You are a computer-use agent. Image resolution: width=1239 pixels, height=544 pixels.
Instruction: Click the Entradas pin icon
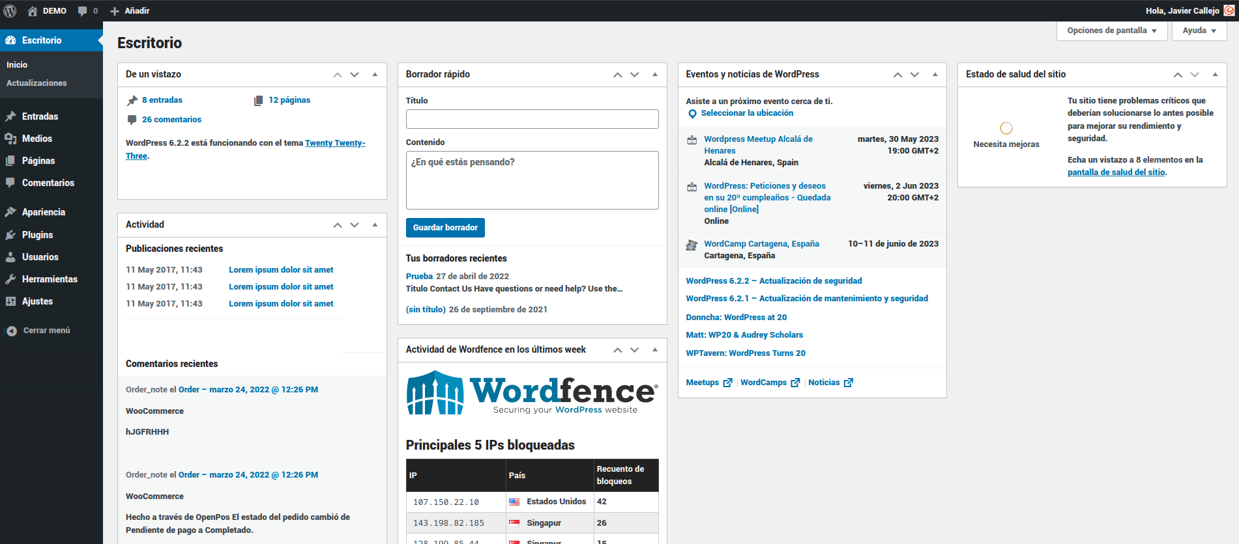[x=10, y=116]
